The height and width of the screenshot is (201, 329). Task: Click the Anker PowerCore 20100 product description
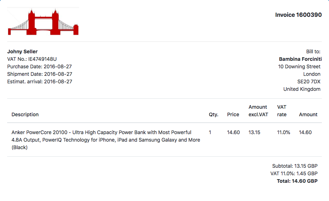pos(106,140)
